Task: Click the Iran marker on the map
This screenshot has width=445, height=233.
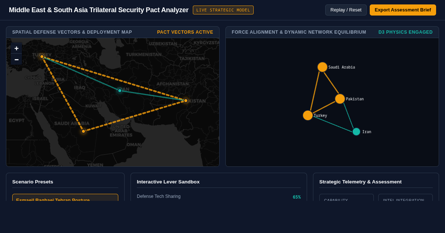Action: tap(120, 91)
